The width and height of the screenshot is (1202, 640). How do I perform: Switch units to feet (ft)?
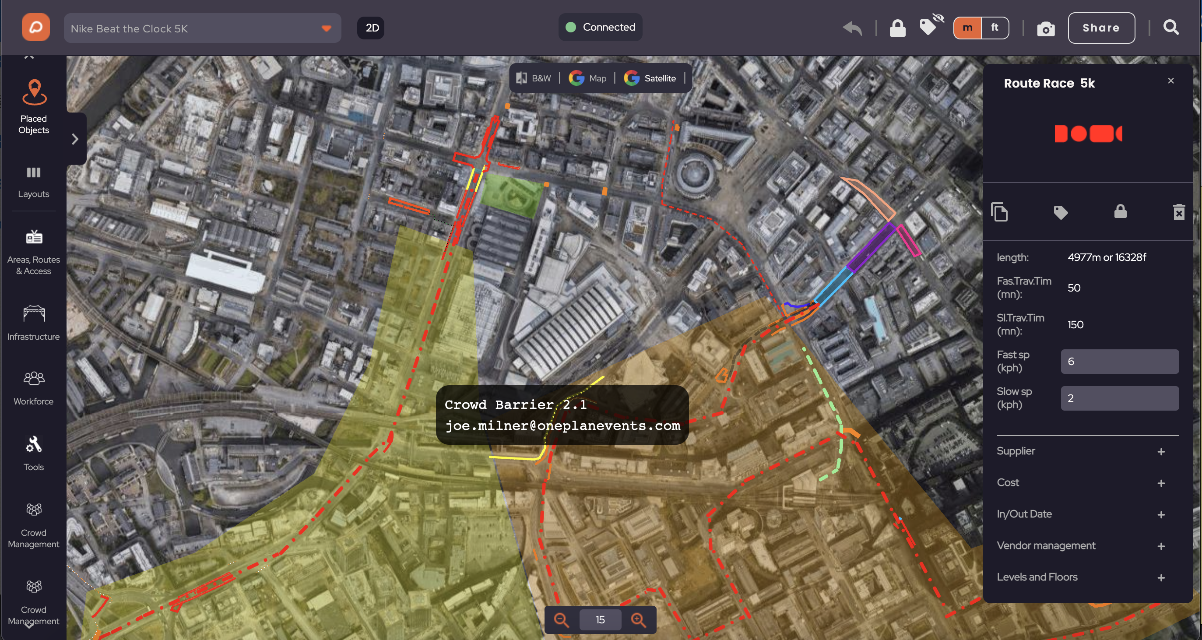(995, 28)
